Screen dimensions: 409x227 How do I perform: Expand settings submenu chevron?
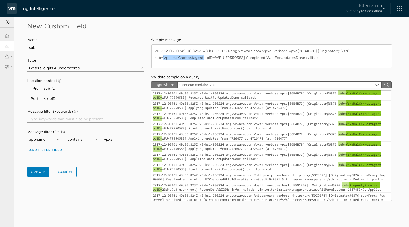(x=11, y=67)
